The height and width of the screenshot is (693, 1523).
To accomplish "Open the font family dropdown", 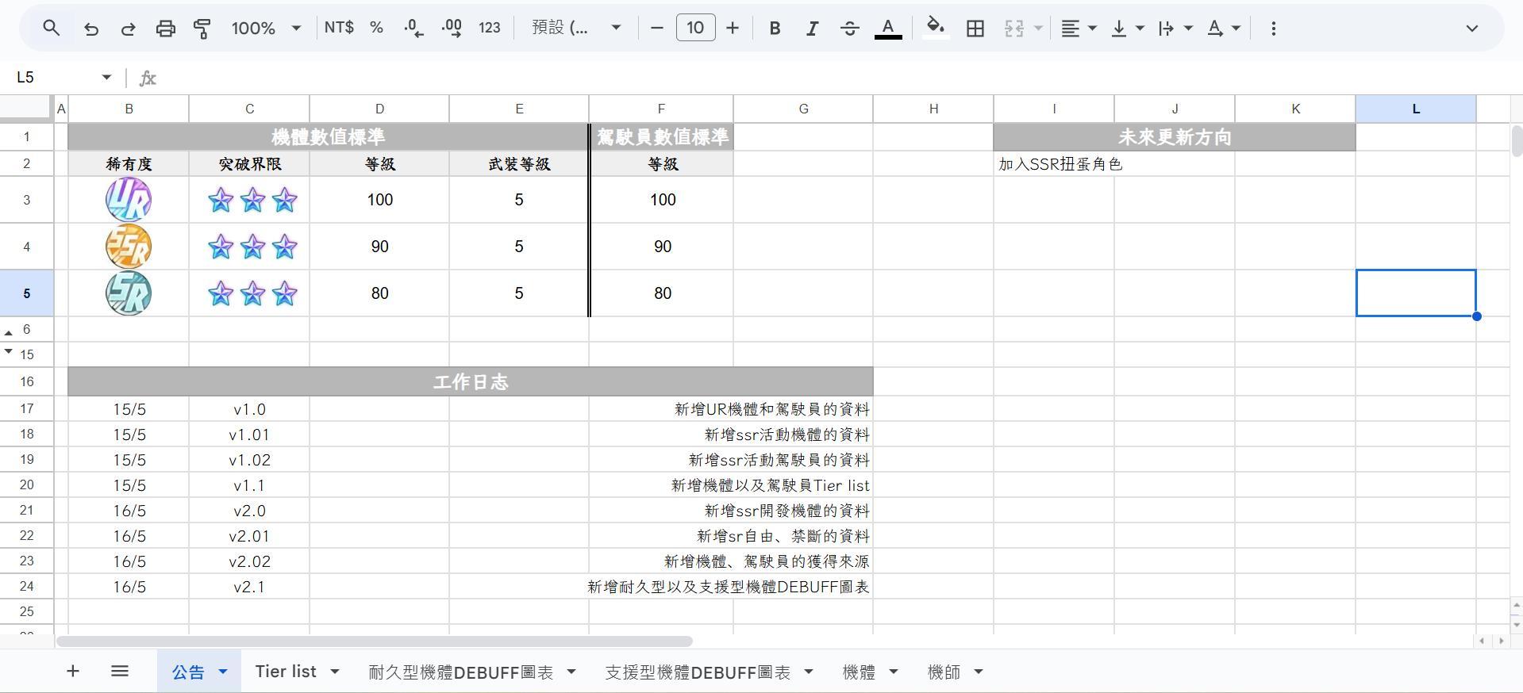I will (576, 28).
